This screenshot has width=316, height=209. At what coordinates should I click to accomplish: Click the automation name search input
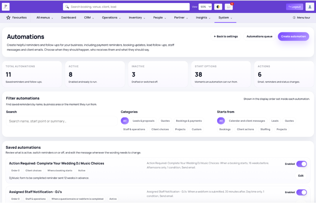[x=62, y=121]
